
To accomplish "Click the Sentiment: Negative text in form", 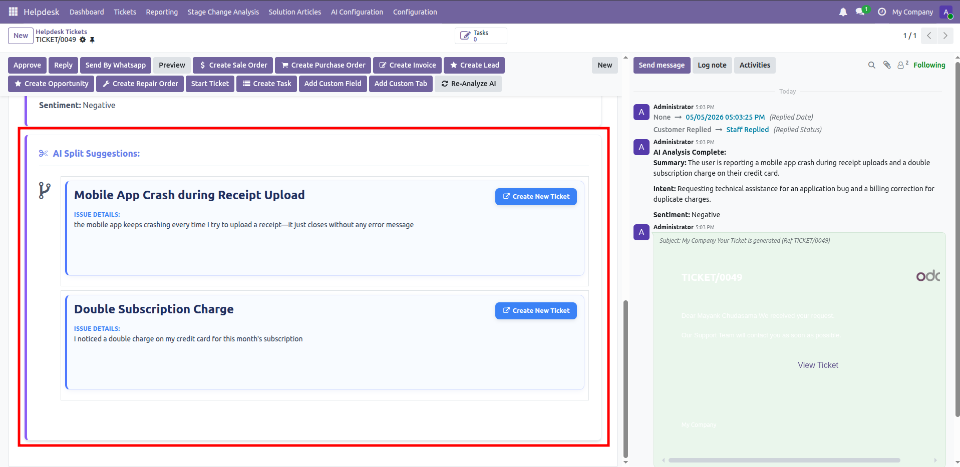I will coord(77,105).
